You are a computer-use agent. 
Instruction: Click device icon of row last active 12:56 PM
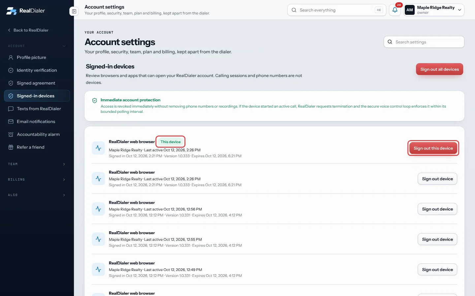98,209
